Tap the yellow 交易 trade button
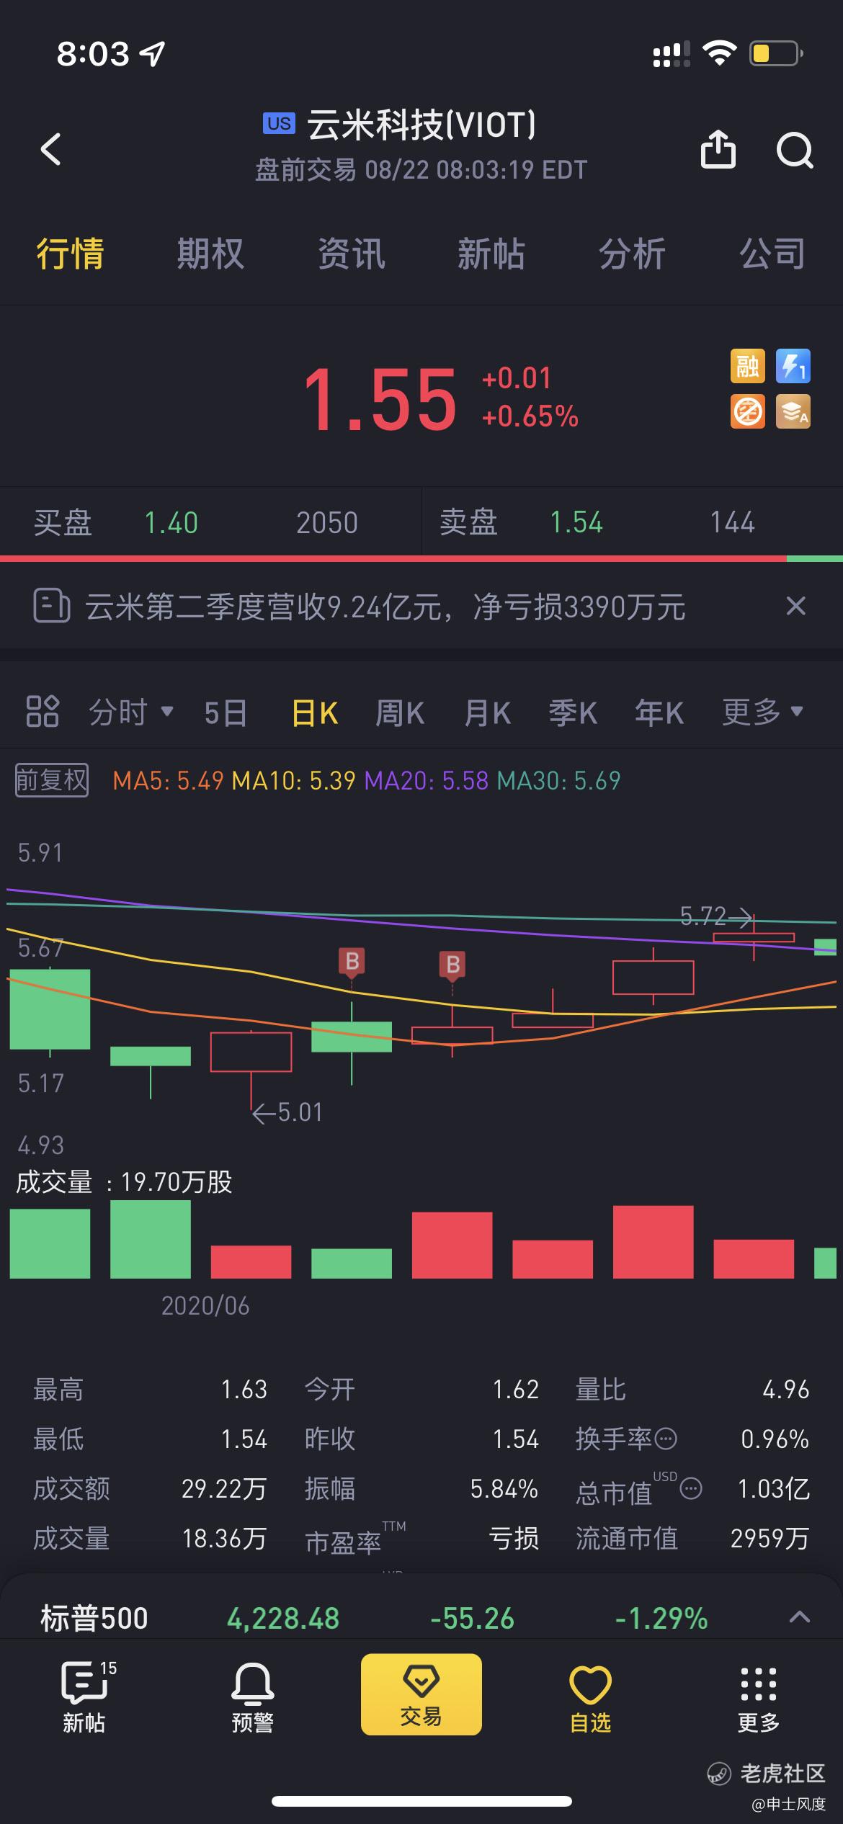The width and height of the screenshot is (843, 1824). (421, 1694)
